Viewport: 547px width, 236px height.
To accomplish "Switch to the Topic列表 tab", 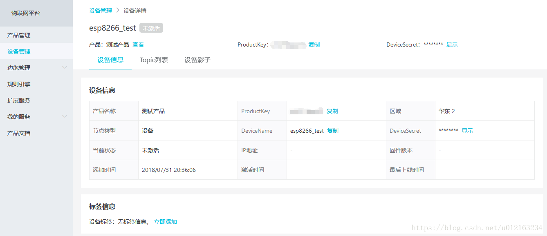I will (x=154, y=60).
